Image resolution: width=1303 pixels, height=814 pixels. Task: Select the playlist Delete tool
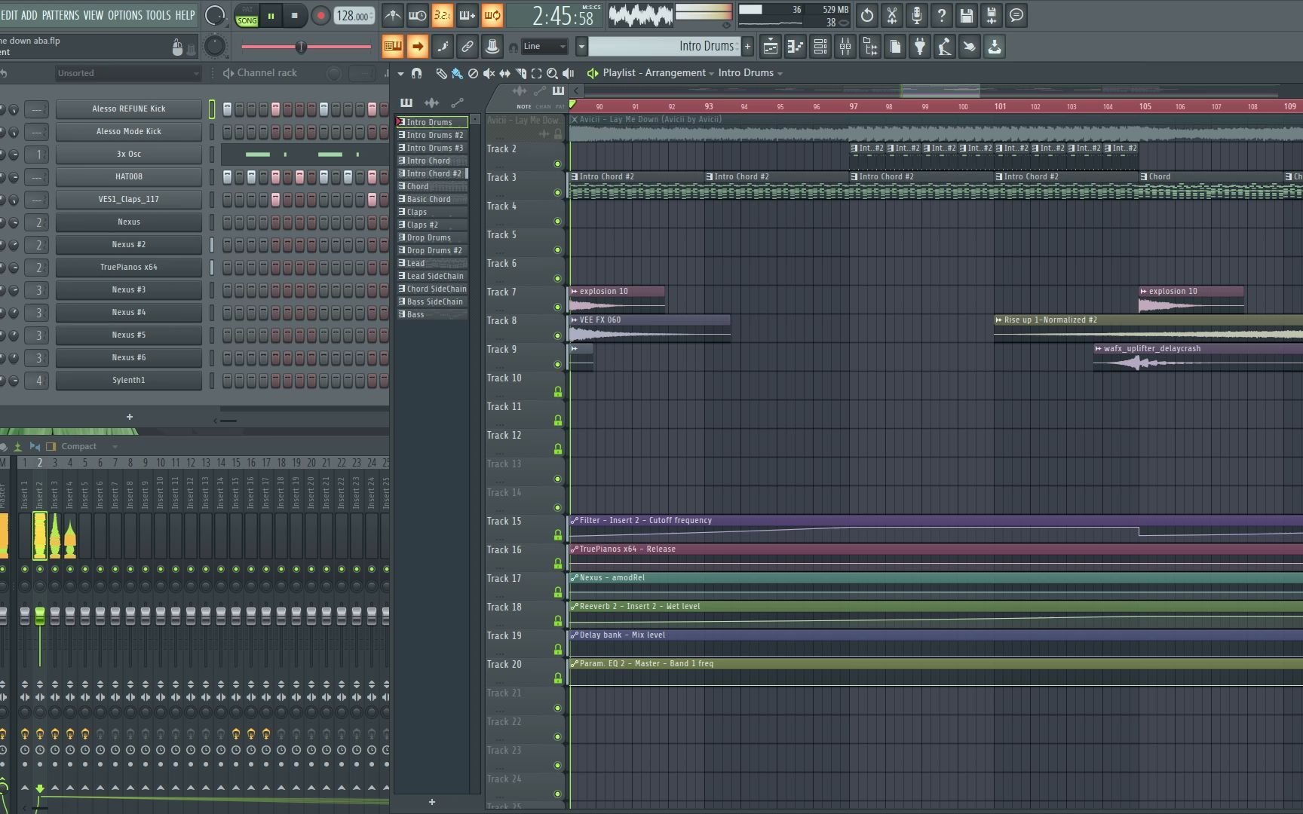(473, 73)
